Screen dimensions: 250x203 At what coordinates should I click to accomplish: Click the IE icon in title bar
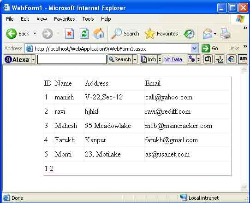[x=6, y=7]
